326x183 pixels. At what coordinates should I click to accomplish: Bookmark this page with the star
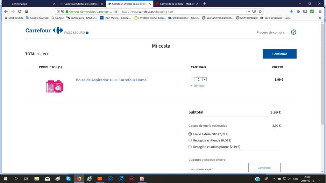pyautogui.click(x=260, y=11)
